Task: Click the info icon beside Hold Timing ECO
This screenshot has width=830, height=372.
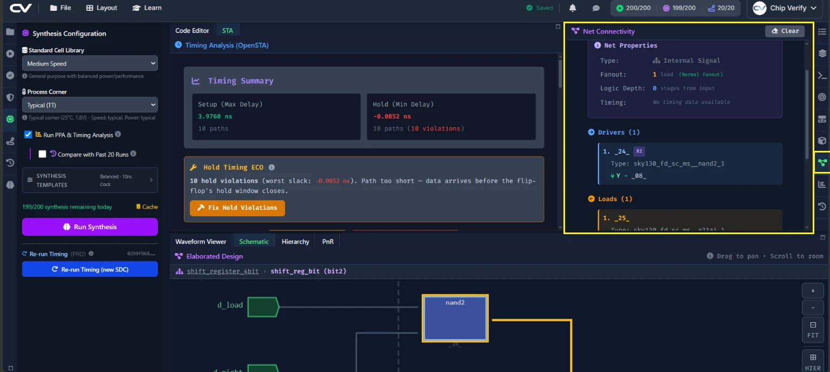Action: pos(271,168)
